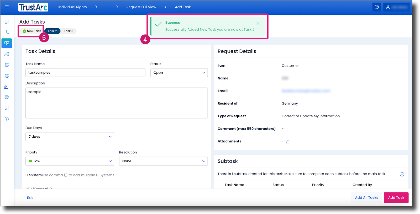Open the second cookie sidebar icon

click(x=7, y=76)
